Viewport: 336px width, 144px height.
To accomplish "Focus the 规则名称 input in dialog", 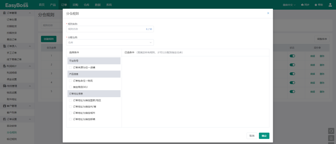I will pyautogui.click(x=110, y=29).
